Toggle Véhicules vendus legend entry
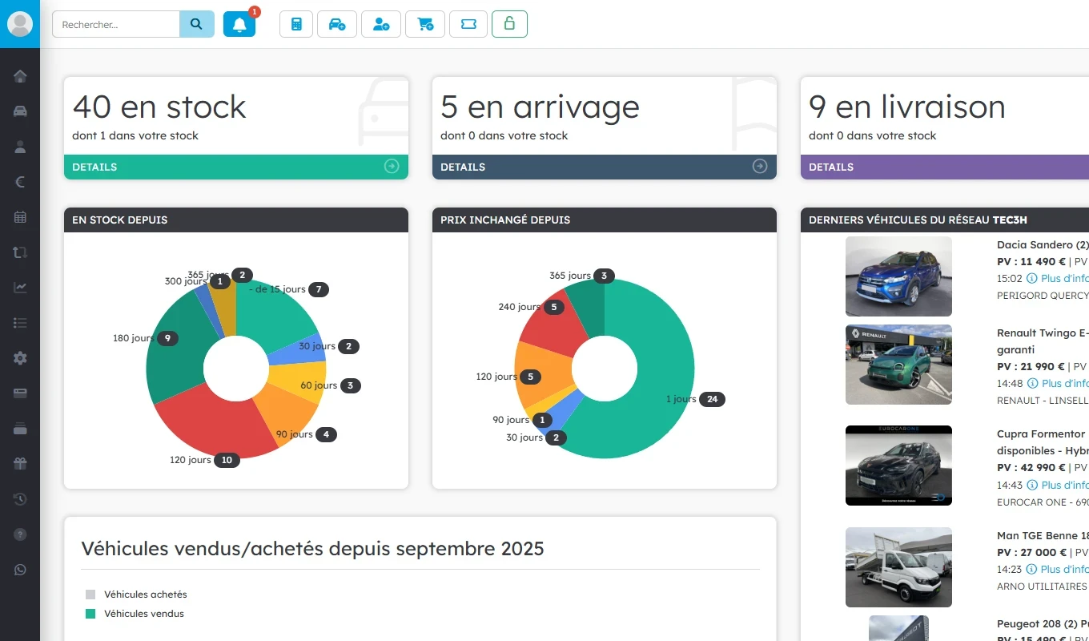Viewport: 1089px width, 641px height. pos(135,614)
